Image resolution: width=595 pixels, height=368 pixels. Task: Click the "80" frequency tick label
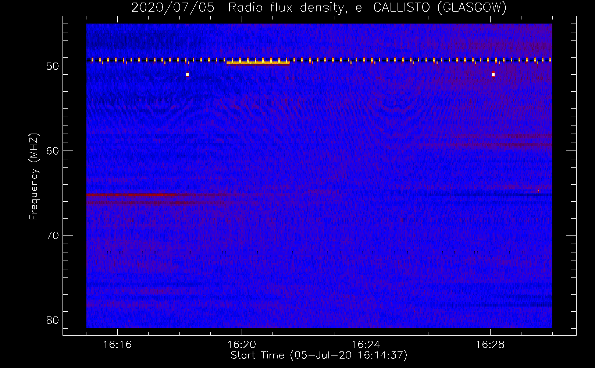53,320
